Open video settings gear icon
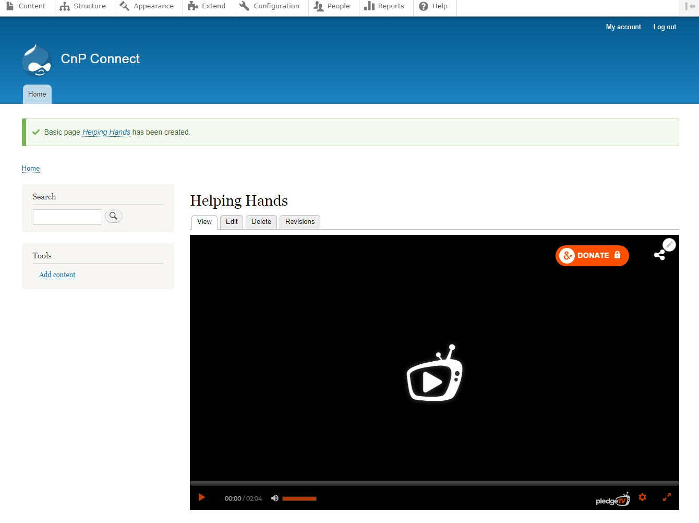Screen dimensions: 699x523 [642, 497]
